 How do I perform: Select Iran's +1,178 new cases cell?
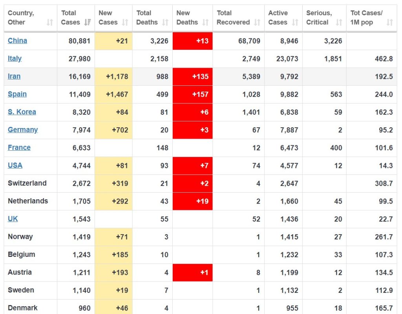coord(113,76)
